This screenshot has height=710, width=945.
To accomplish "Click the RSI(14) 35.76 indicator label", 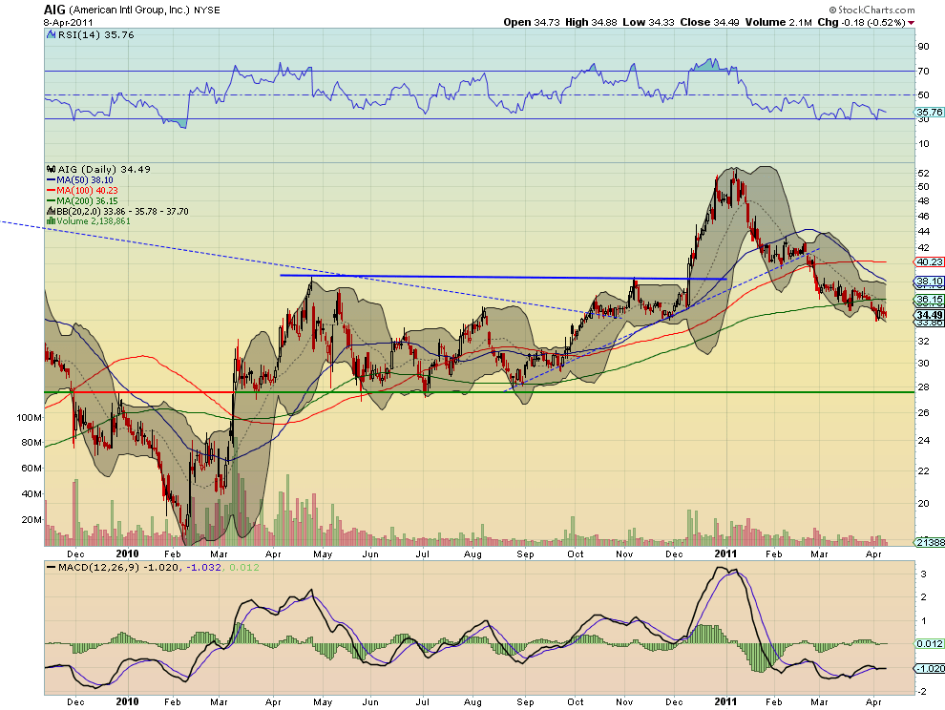I will click(95, 35).
